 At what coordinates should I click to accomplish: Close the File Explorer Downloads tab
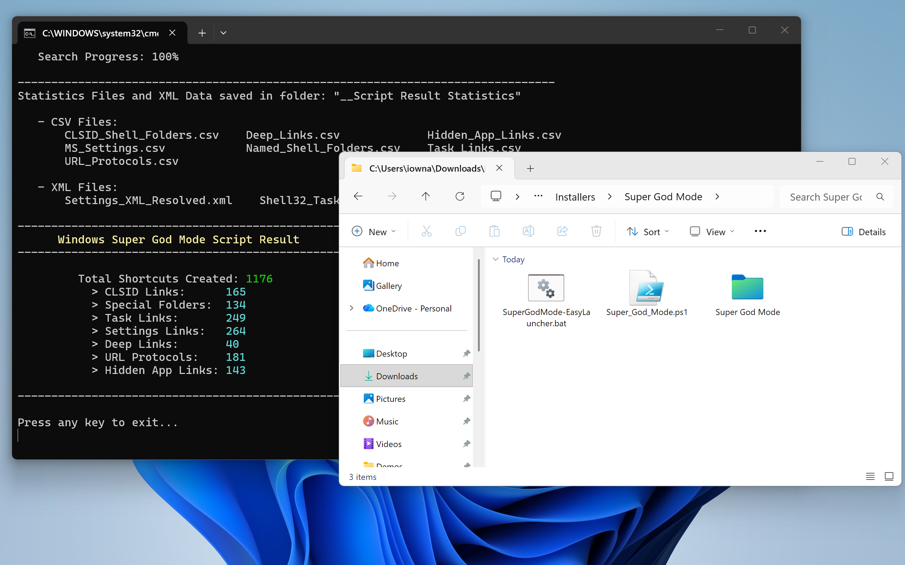(x=499, y=168)
